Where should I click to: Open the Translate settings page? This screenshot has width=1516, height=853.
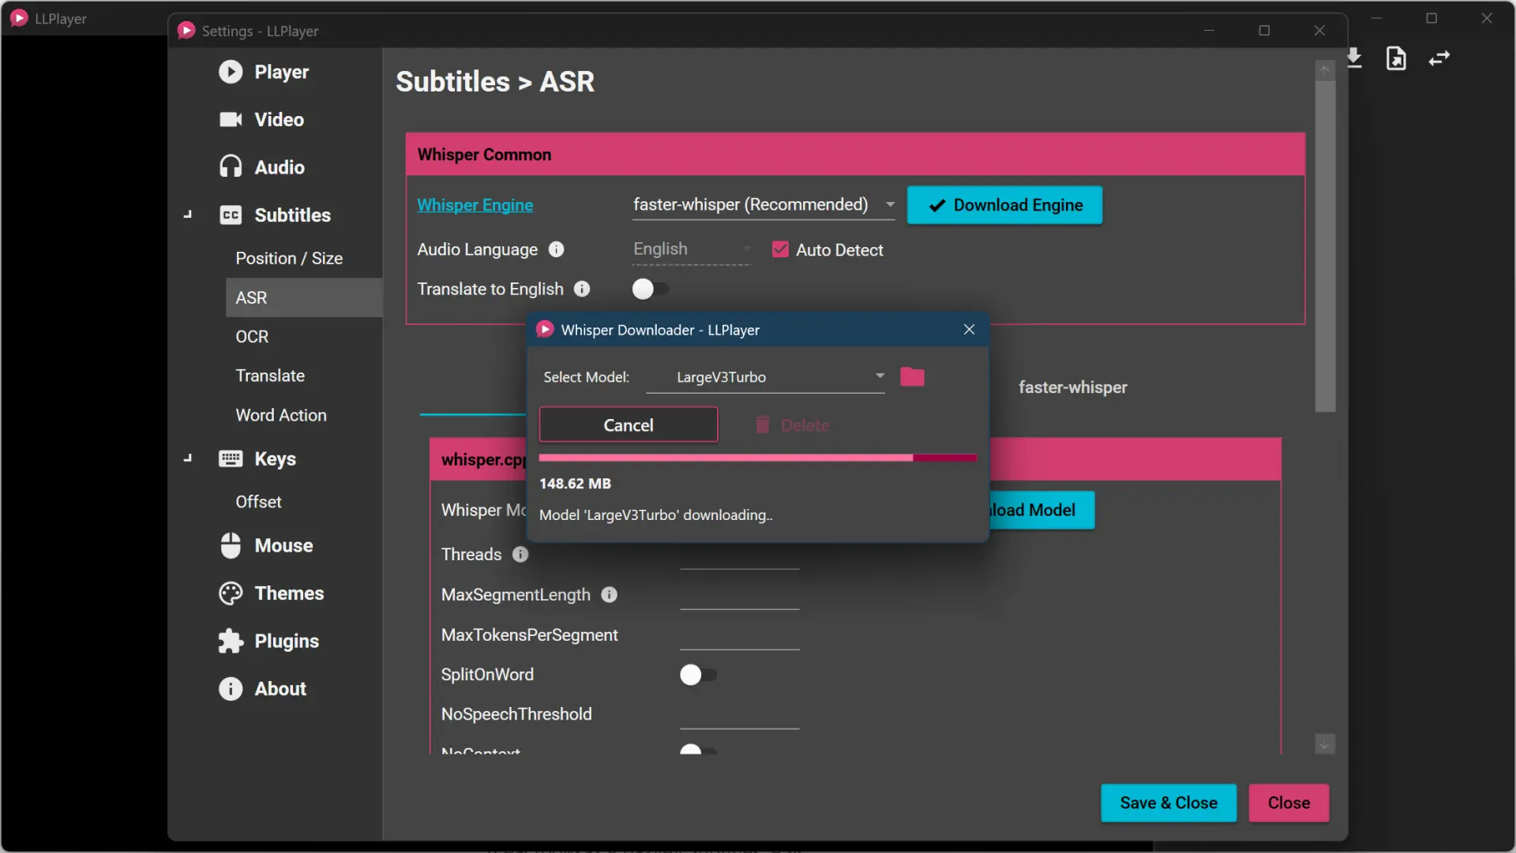[270, 376]
